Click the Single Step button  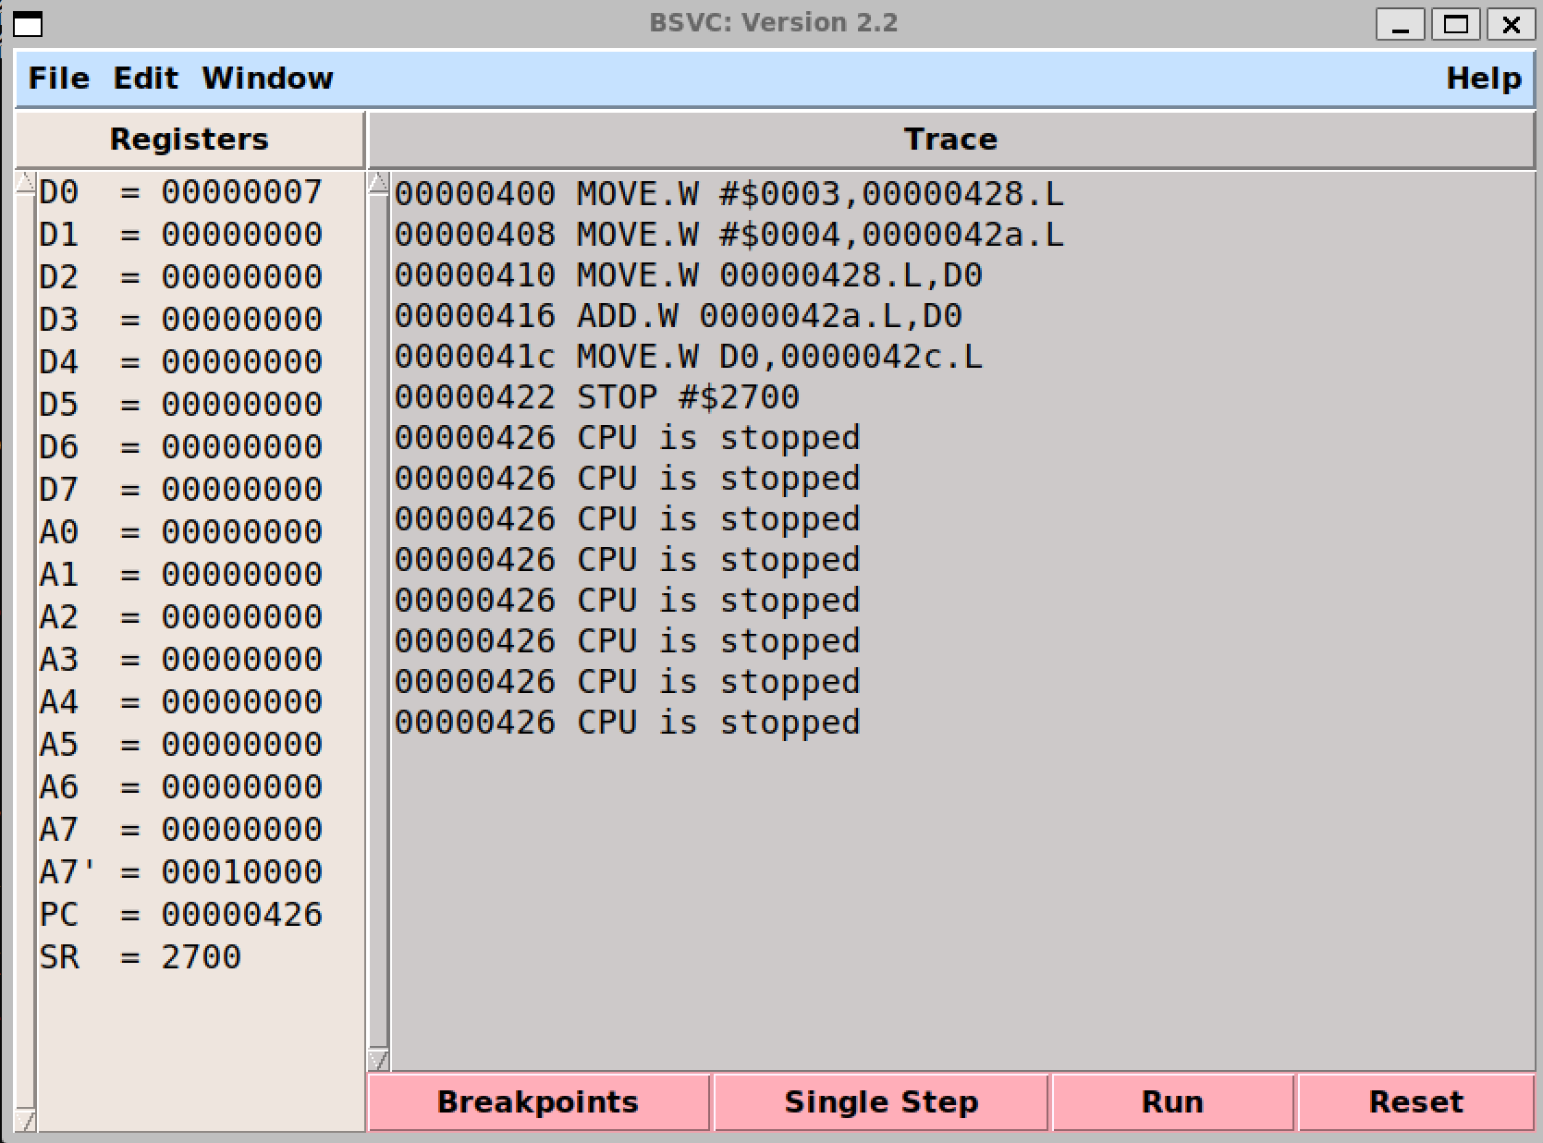[x=881, y=1101]
